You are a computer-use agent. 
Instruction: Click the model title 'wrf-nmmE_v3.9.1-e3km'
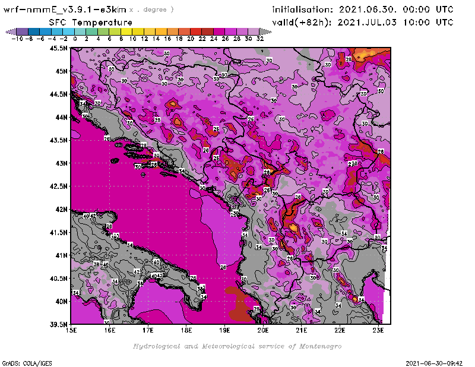[65, 10]
